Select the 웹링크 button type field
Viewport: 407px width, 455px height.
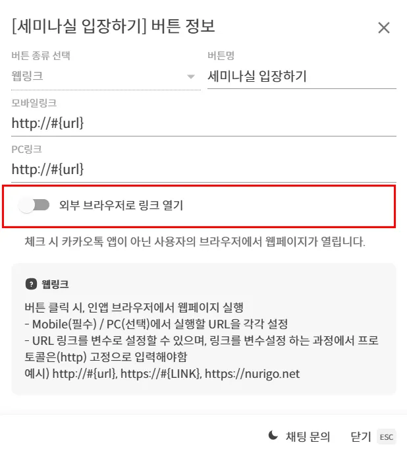click(x=106, y=76)
